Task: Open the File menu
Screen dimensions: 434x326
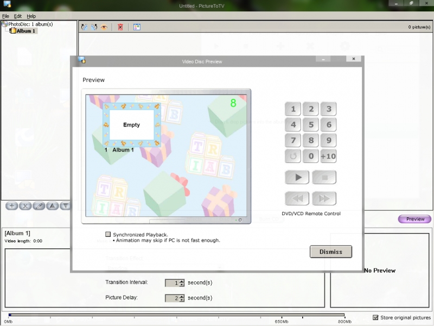Action: click(5, 16)
